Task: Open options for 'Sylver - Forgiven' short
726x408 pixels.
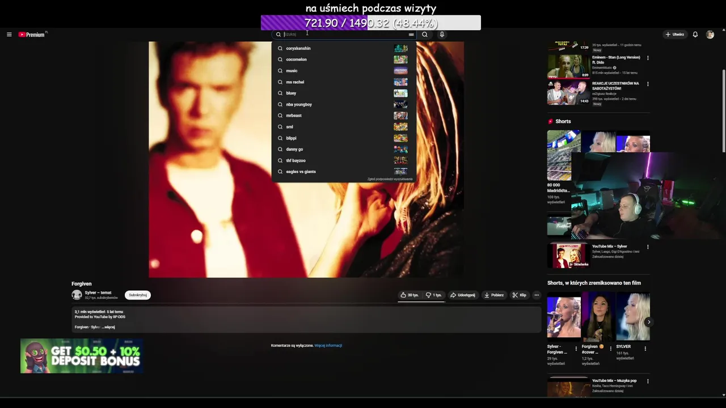Action: [x=576, y=348]
